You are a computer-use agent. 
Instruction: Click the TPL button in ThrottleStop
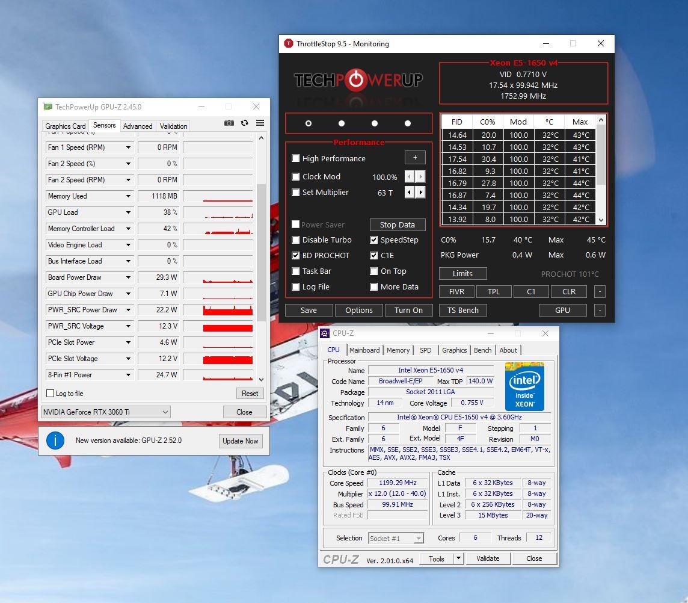(494, 292)
